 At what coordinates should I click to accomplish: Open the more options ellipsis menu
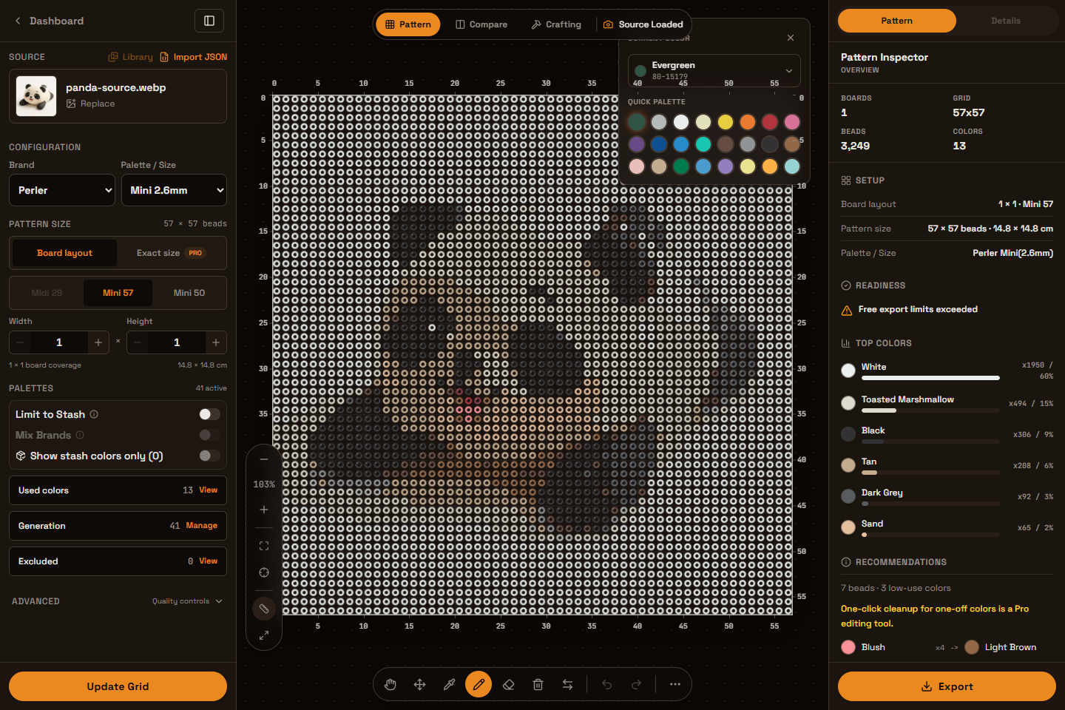pyautogui.click(x=675, y=685)
